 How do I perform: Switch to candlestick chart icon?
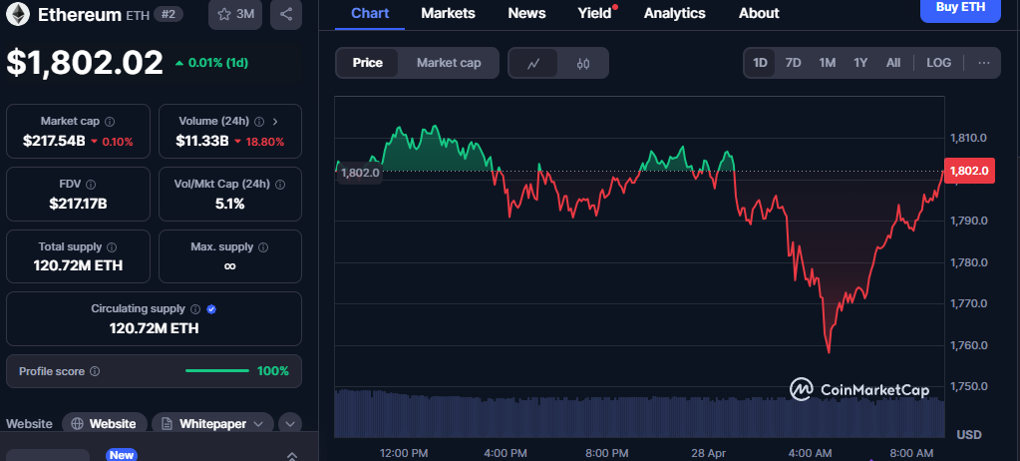(583, 63)
